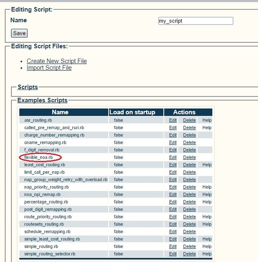Click the Save button
The image size is (258, 262).
[x=19, y=33]
